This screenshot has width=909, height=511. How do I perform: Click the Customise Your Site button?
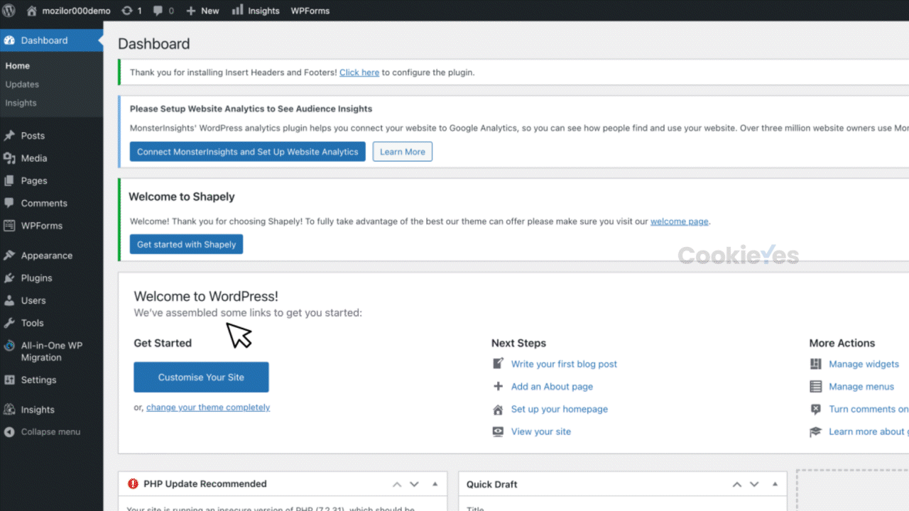point(201,377)
